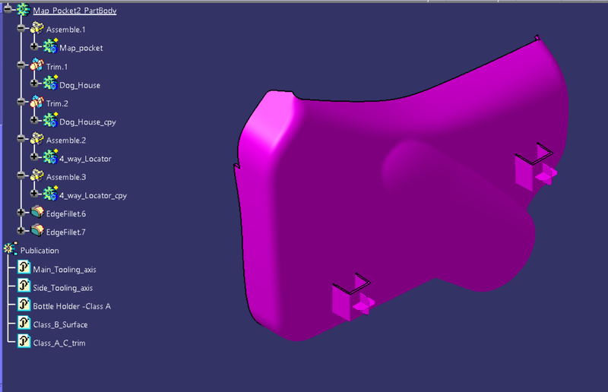Click the EdgeFillet.7 feature icon
The width and height of the screenshot is (608, 392).
37,230
